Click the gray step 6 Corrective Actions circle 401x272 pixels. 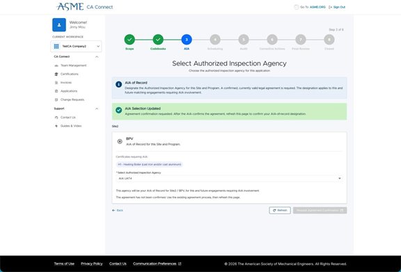coord(272,40)
